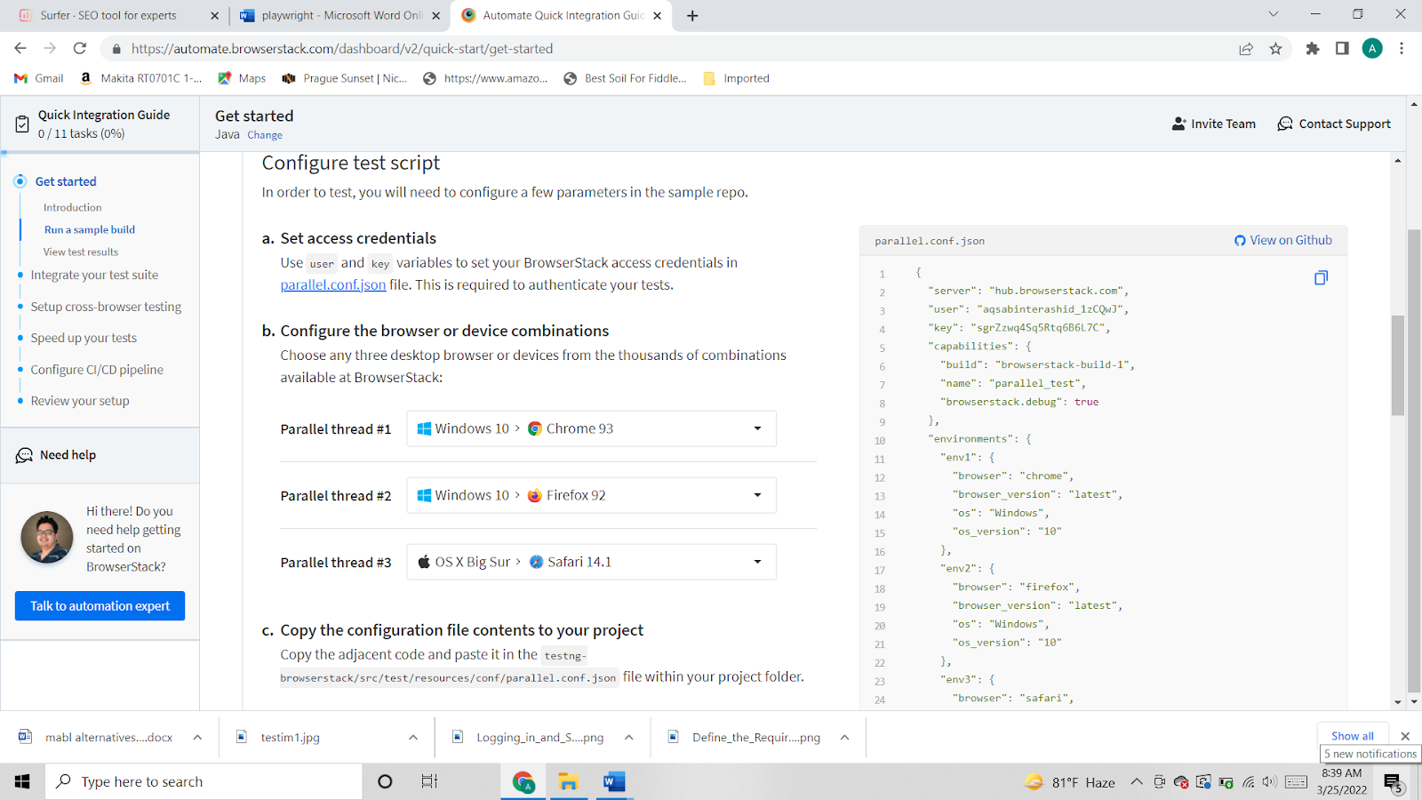Open the Makita RT0701C Amazon bookmark
The width and height of the screenshot is (1422, 800).
pos(141,78)
